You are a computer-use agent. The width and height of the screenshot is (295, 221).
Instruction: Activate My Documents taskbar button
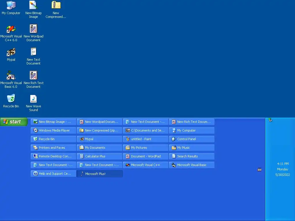click(99, 148)
